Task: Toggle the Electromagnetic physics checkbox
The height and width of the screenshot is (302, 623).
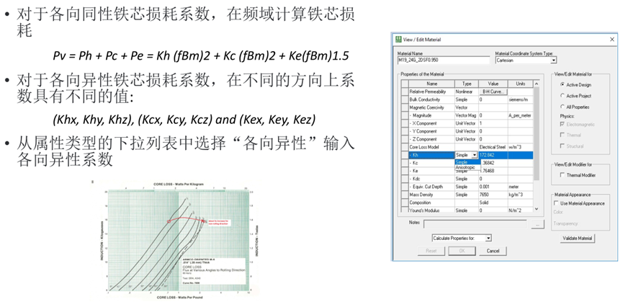Action: [x=562, y=125]
